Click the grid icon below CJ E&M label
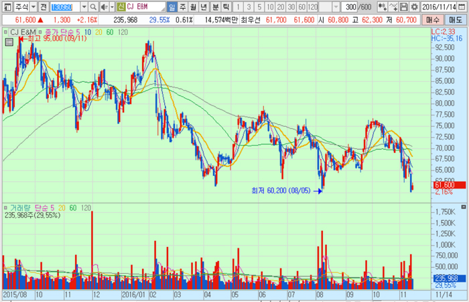469x302 pixels. point(9,42)
